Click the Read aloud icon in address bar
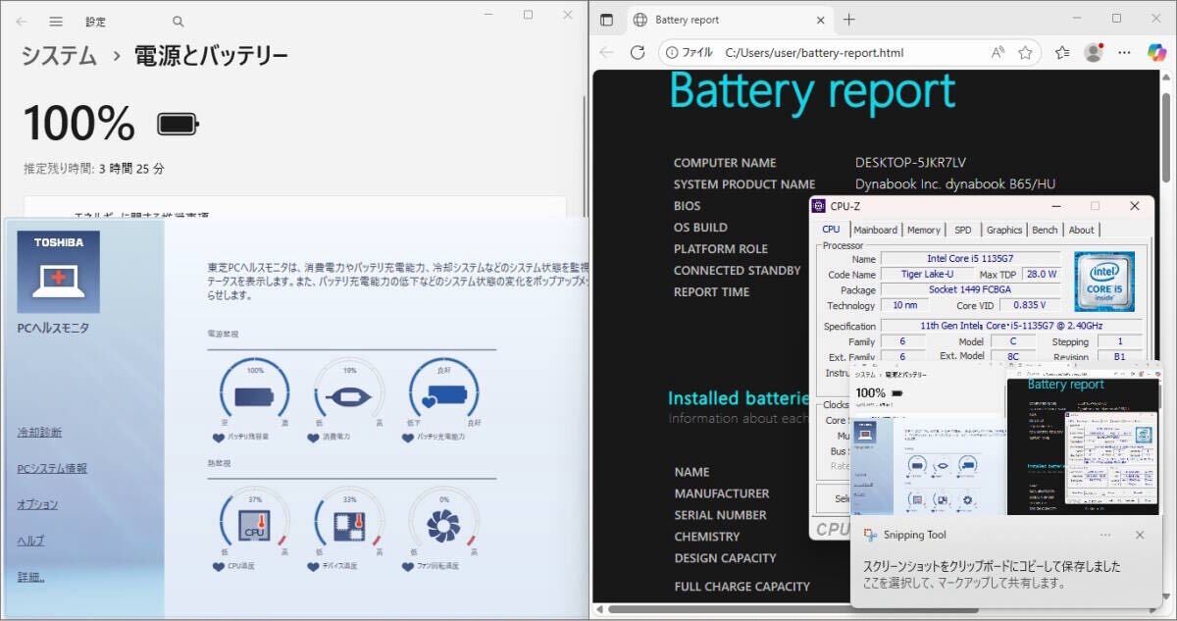Viewport: 1177px width, 621px height. click(x=998, y=53)
